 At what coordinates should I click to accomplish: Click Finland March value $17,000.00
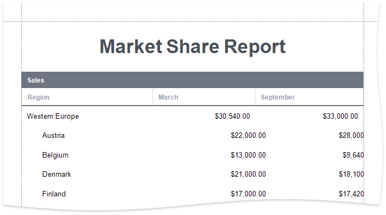tap(248, 194)
